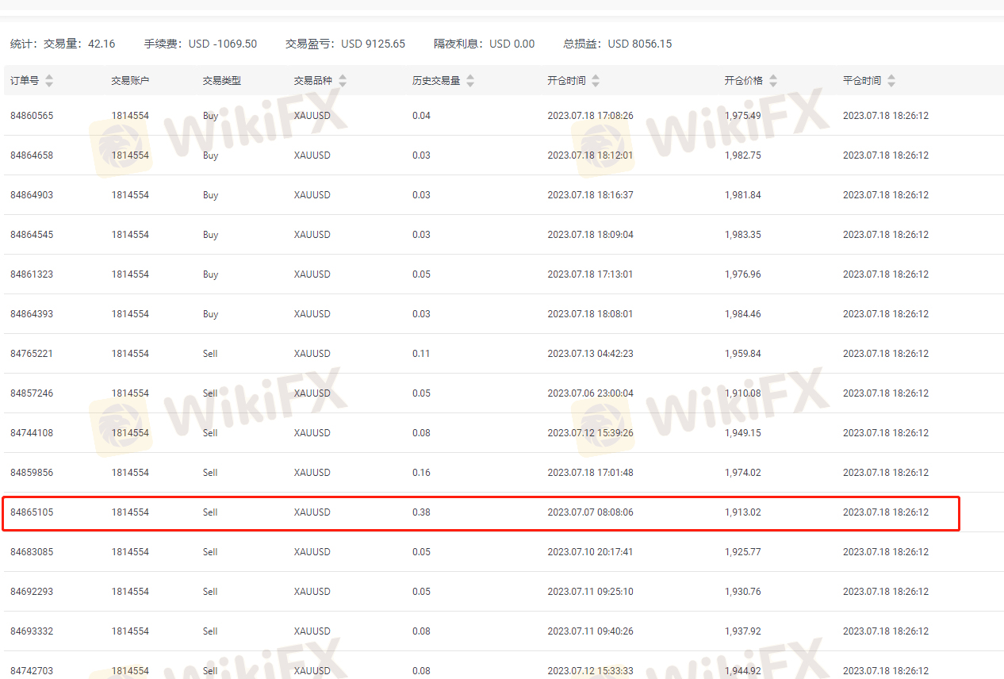Select order number 84683085
The height and width of the screenshot is (679, 1004).
tap(32, 552)
